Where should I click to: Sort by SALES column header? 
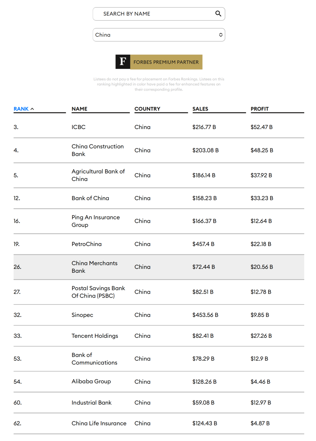(200, 109)
